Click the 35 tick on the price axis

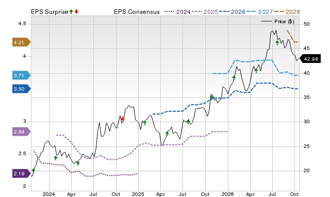click(306, 97)
